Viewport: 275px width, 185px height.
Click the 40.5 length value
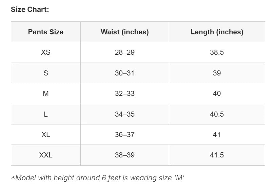point(217,114)
